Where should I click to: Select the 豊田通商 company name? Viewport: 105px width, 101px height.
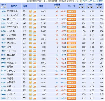tap(11, 55)
